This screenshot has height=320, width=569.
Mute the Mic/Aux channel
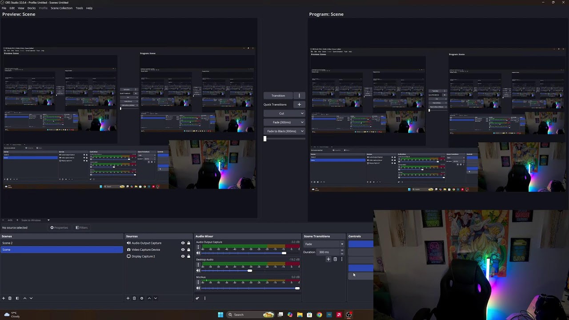[198, 288]
